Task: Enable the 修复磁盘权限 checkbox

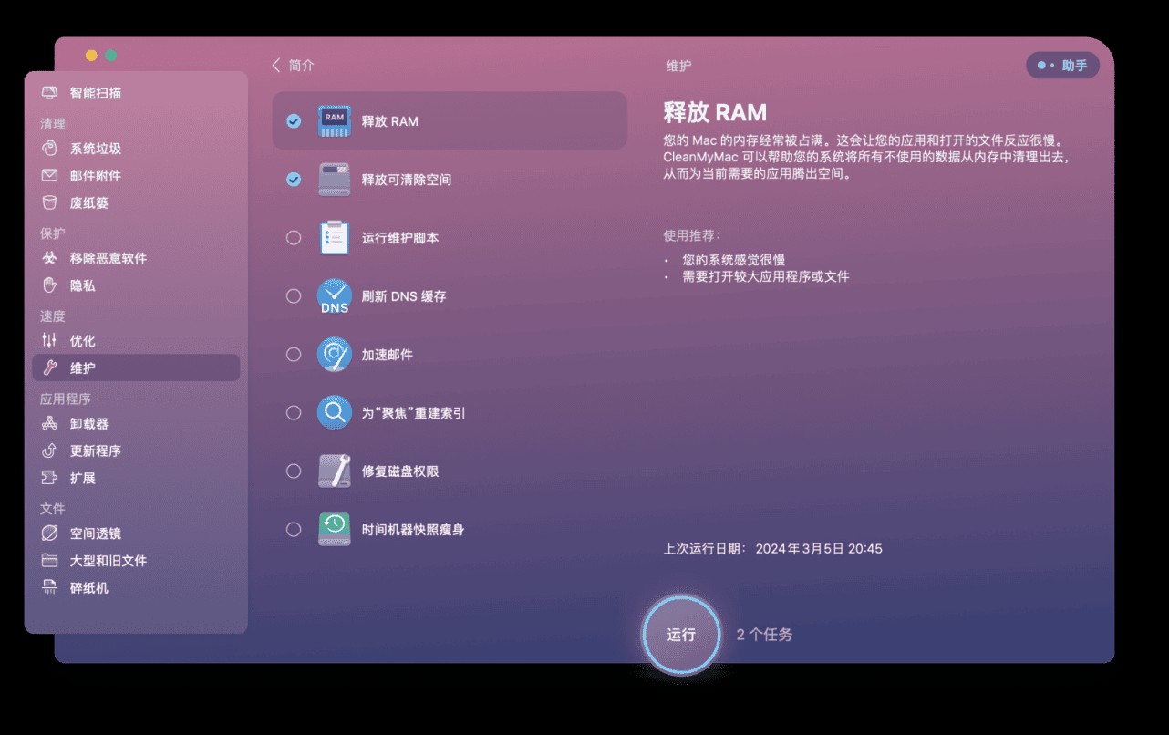Action: [x=294, y=471]
